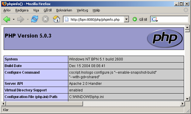
Task: Click the Server API row label
Action: [14, 84]
